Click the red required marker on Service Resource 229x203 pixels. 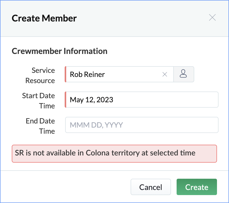[x=65, y=74]
